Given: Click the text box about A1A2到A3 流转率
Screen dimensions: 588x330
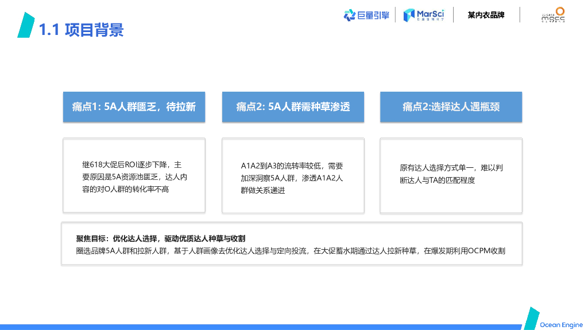Looking at the screenshot, I should (x=292, y=178).
